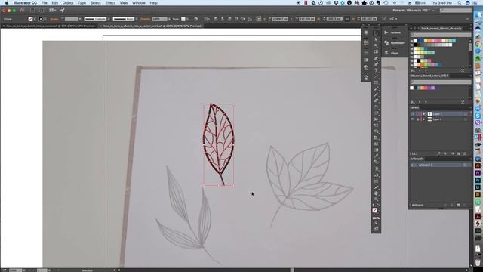483x272 pixels.
Task: Open the stroke weight dropdown
Action: (80, 19)
